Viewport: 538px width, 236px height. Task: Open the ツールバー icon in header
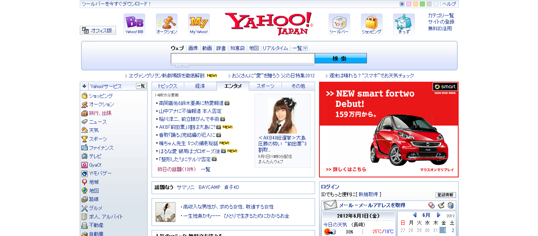coord(339,24)
